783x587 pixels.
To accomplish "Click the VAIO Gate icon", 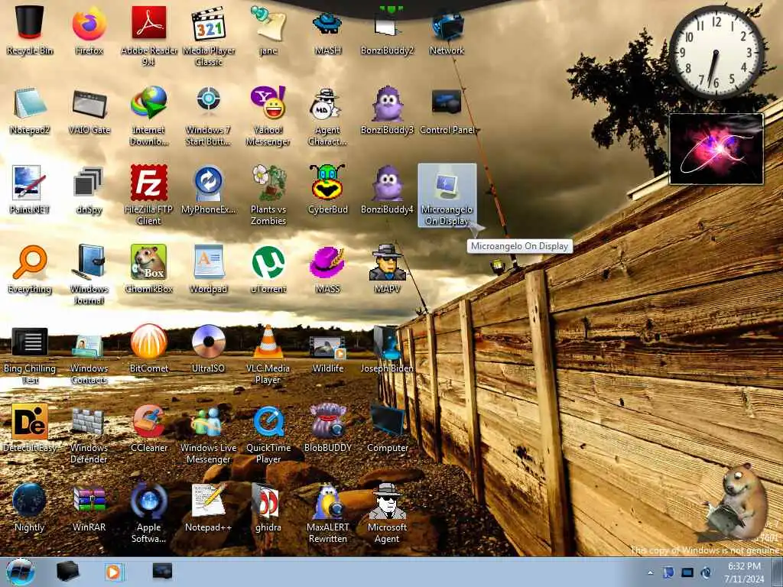I will point(89,111).
